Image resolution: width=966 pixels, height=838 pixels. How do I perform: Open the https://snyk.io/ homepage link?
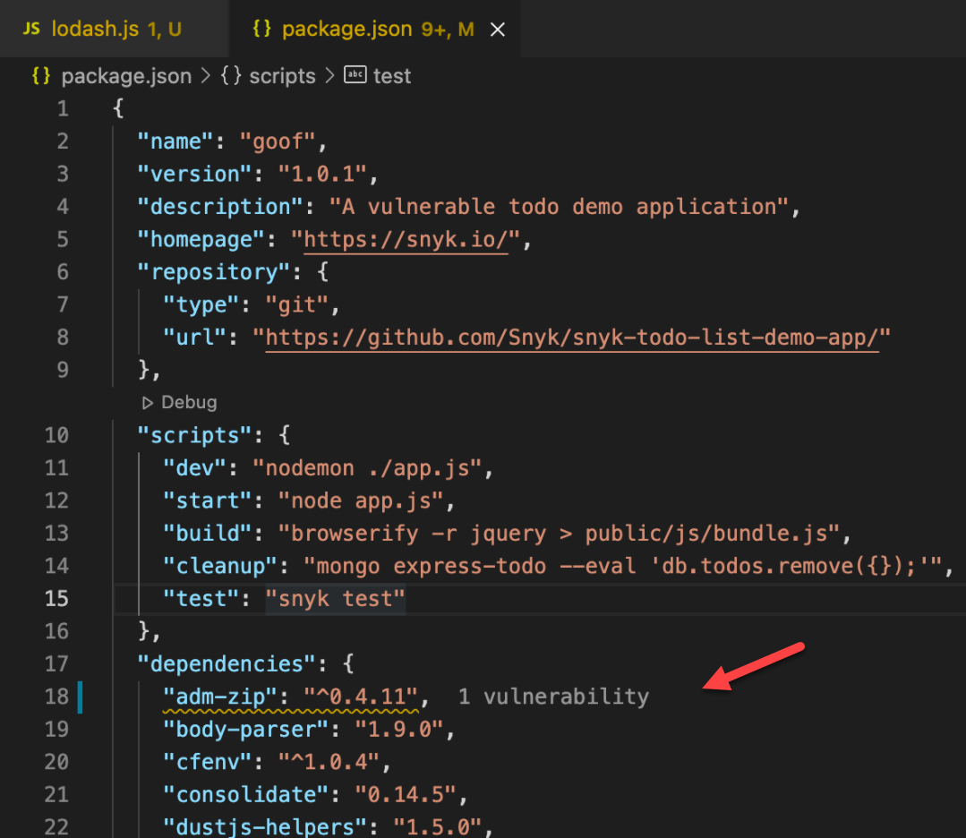tap(406, 239)
